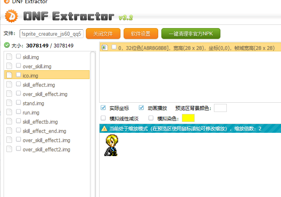
Task: Click the file icon beside skill.img
Action: coord(9,57)
